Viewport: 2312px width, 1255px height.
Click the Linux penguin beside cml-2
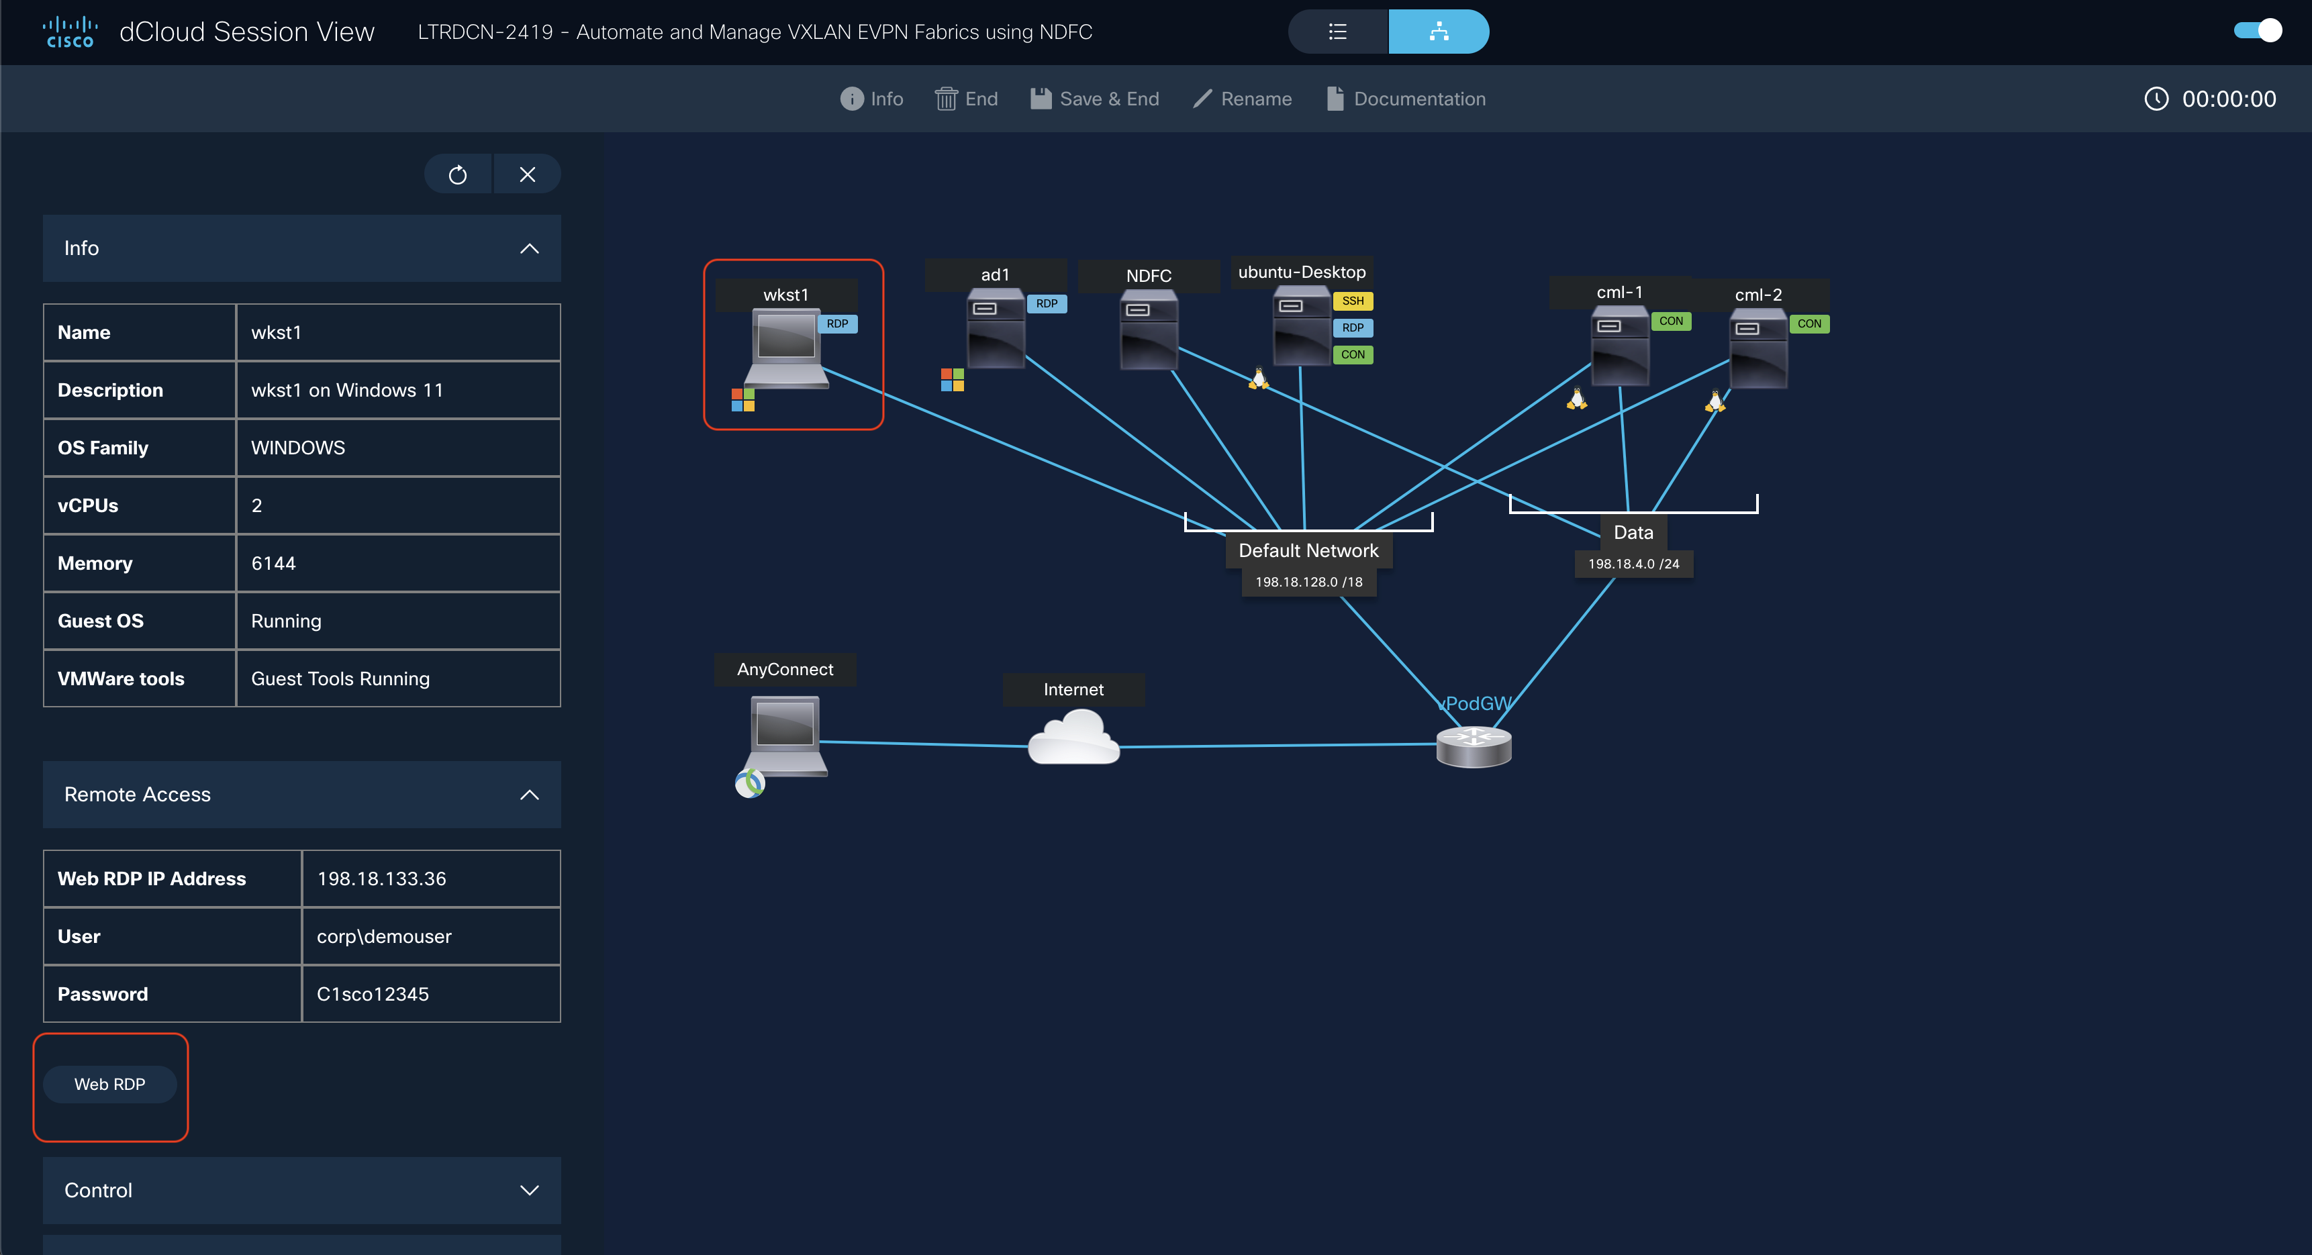(x=1715, y=401)
